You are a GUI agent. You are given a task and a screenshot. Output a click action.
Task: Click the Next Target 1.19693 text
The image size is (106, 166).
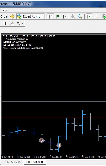(23, 48)
